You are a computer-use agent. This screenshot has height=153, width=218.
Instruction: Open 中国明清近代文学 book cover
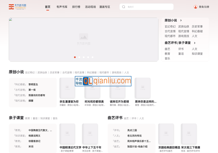[67, 134]
